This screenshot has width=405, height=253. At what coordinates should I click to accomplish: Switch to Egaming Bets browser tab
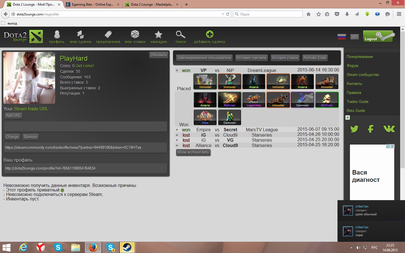93,4
